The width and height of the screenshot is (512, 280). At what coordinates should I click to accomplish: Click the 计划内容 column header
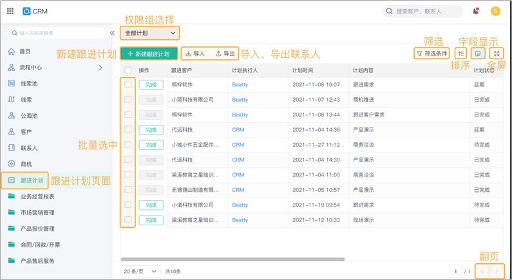tap(363, 70)
